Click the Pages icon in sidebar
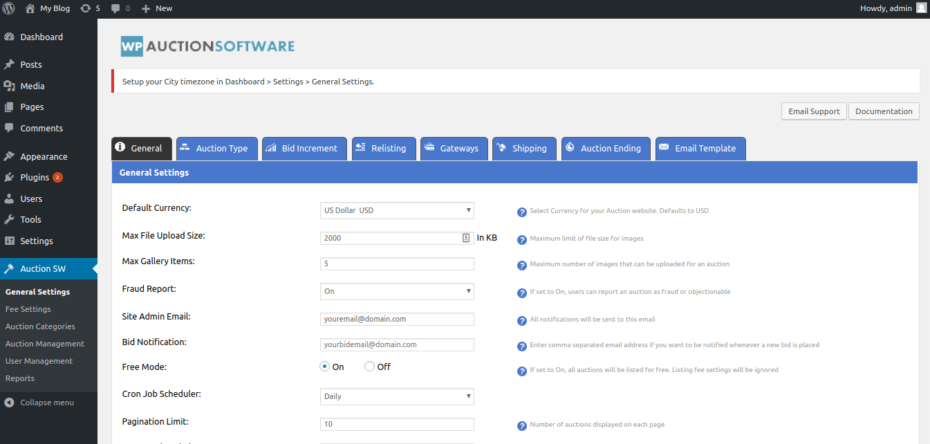The height and width of the screenshot is (444, 930). click(x=9, y=107)
